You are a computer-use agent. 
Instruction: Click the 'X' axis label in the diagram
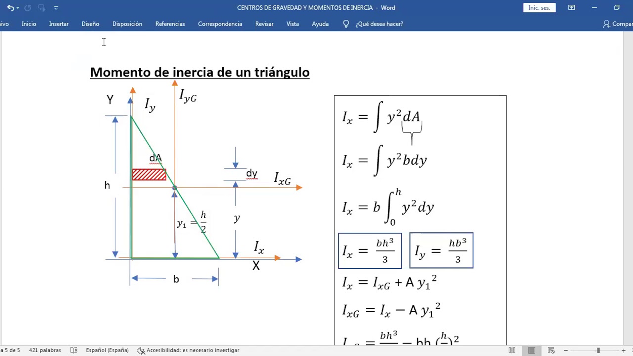pos(256,266)
